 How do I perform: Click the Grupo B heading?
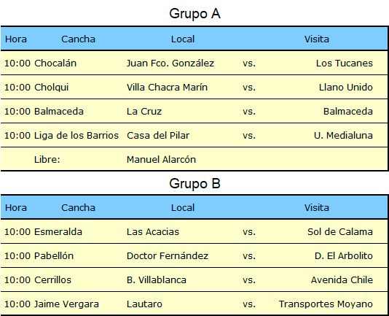194,184
